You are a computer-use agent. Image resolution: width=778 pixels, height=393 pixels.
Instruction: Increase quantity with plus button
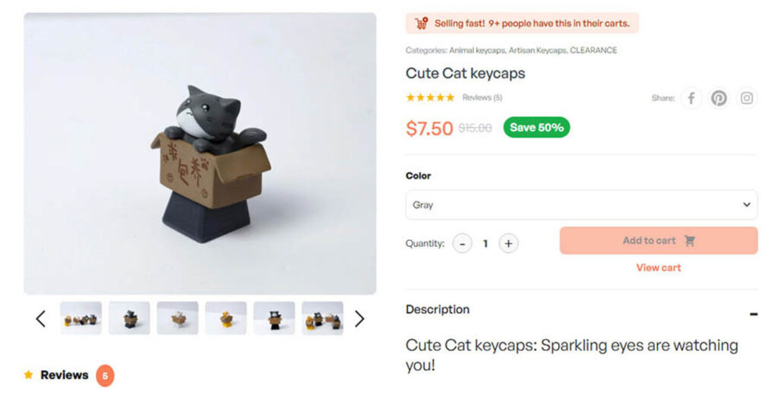(508, 244)
